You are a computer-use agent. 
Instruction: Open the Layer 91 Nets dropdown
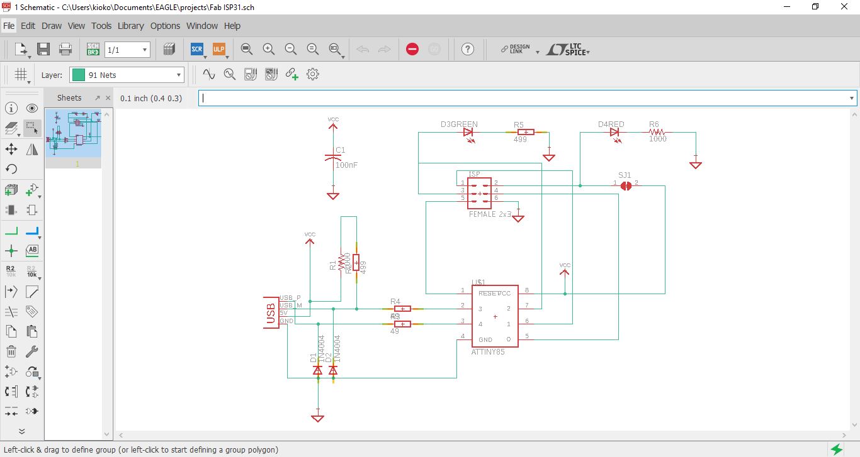pyautogui.click(x=127, y=75)
